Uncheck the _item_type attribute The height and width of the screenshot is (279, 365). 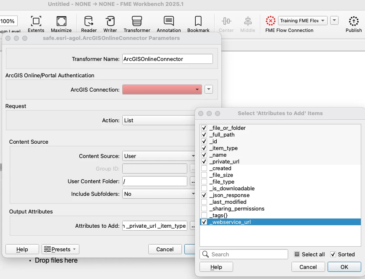204,148
